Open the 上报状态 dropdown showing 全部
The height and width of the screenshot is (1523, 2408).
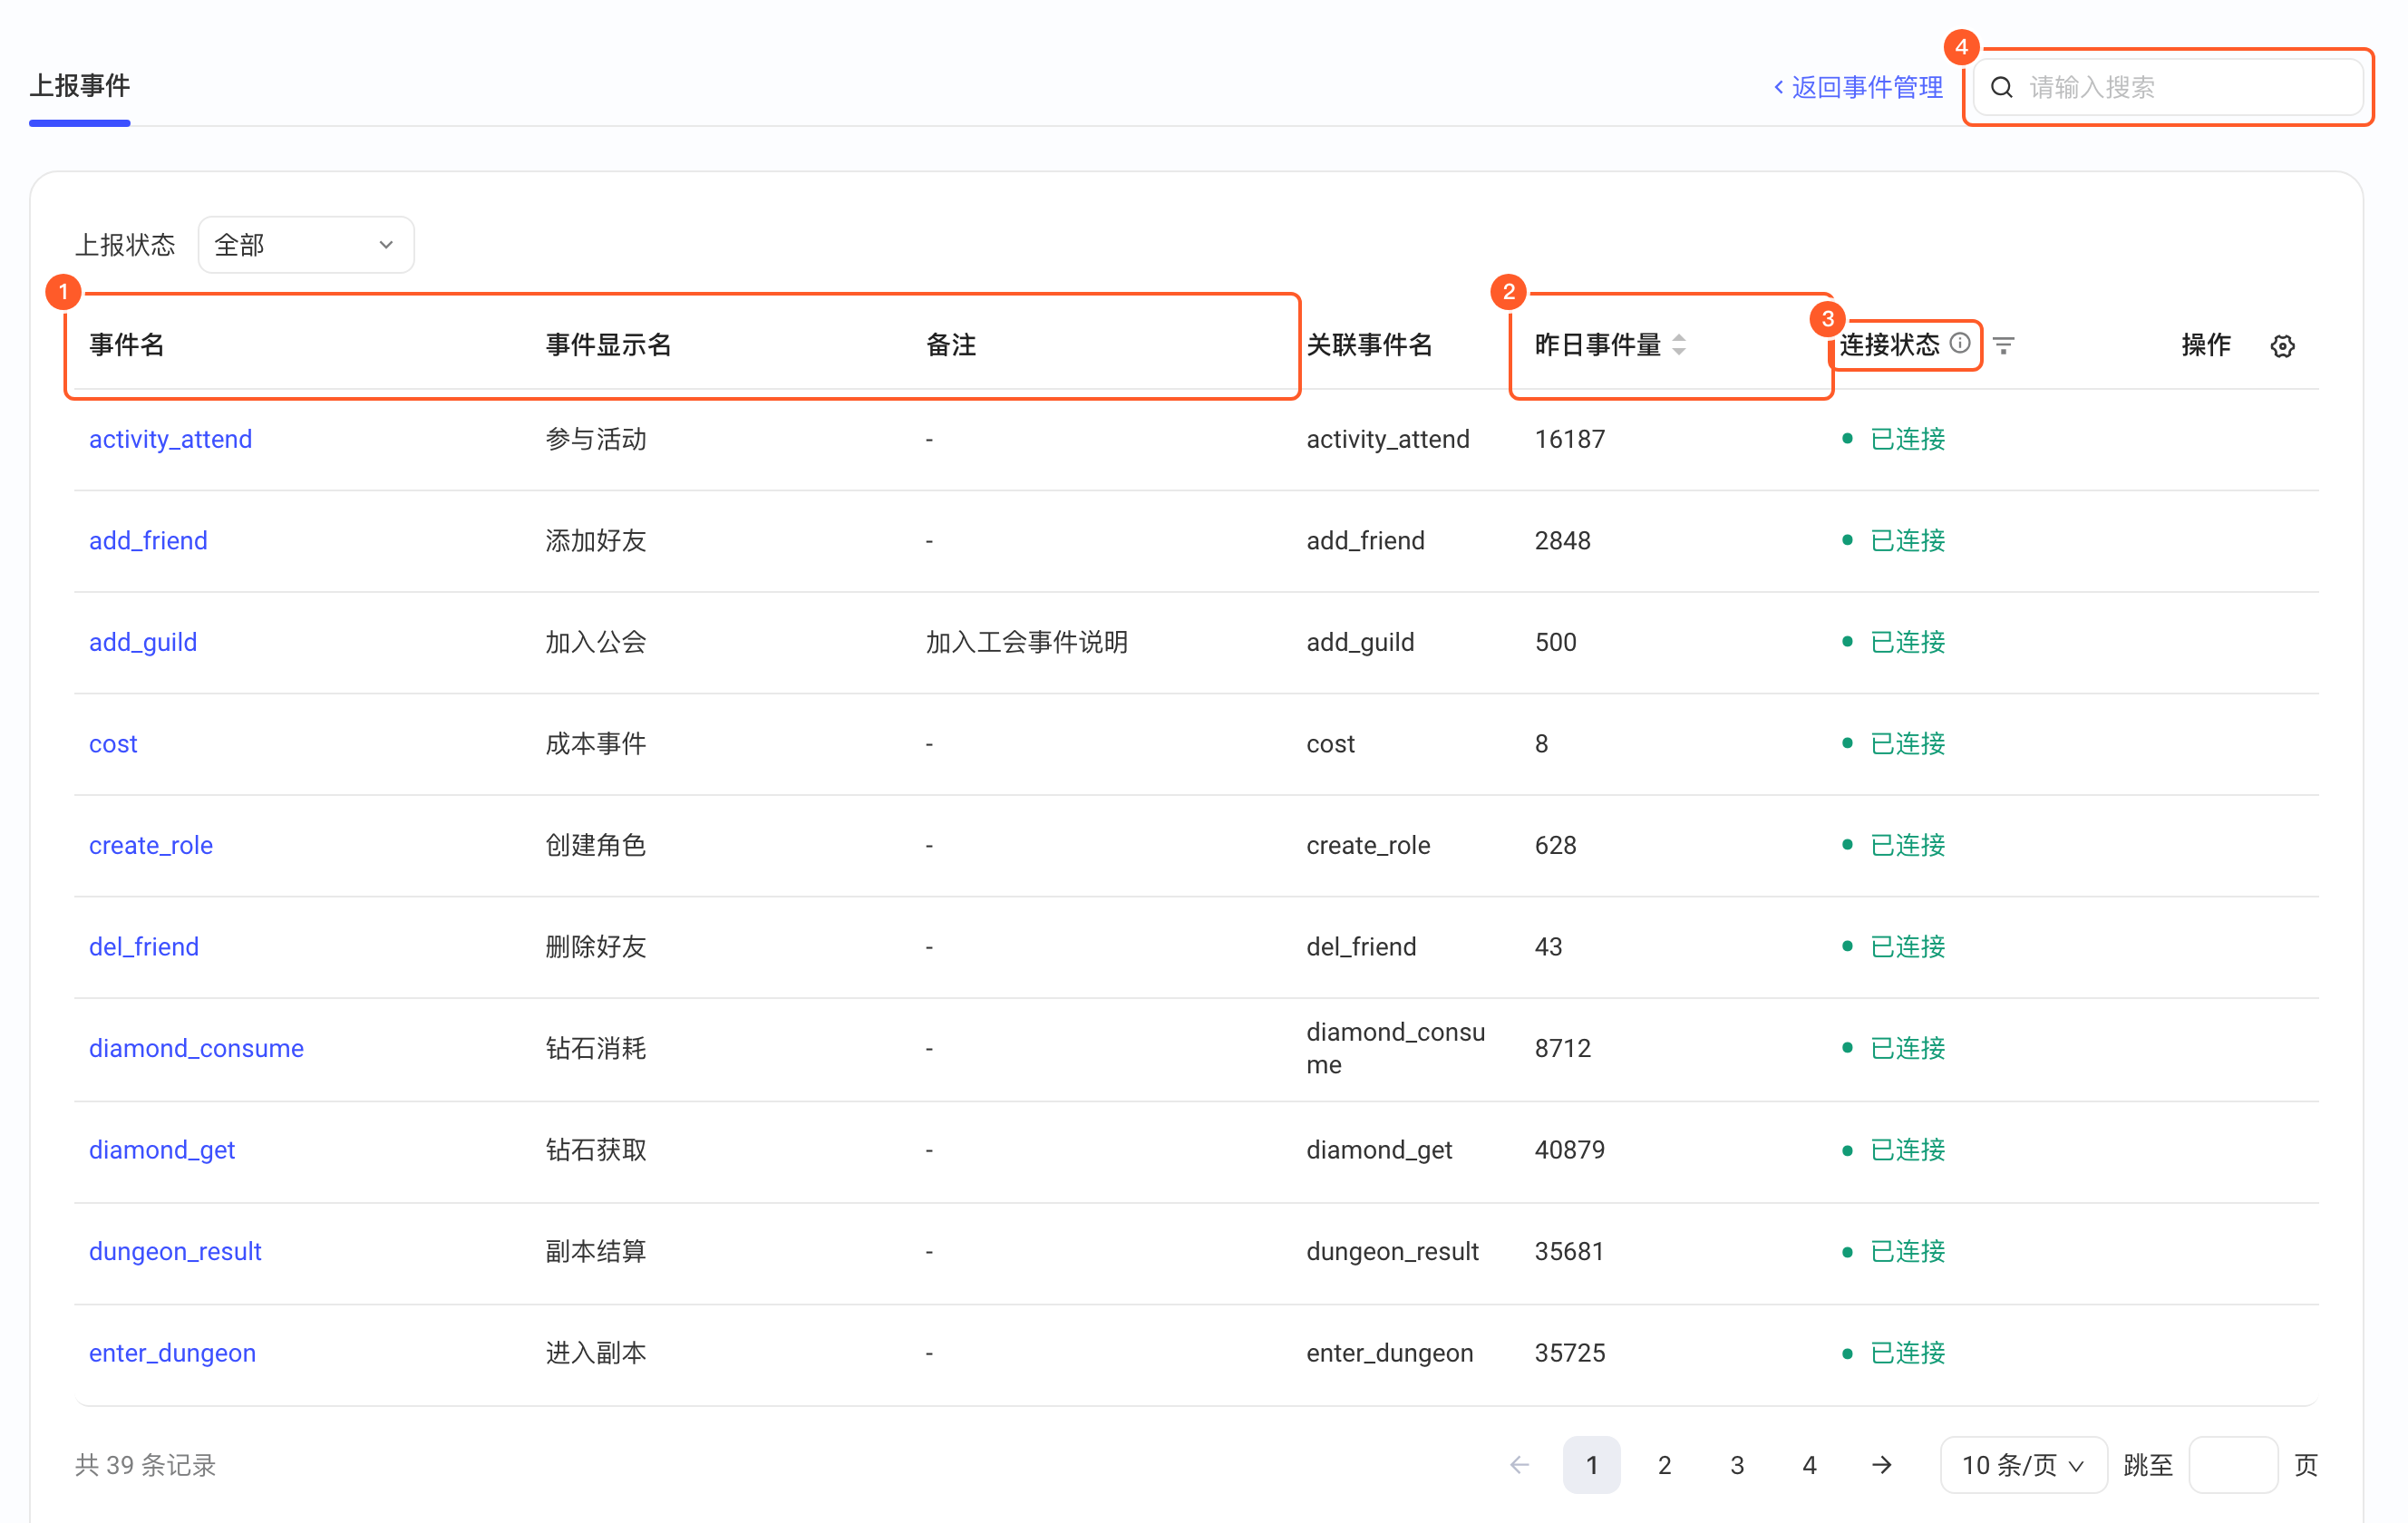pyautogui.click(x=306, y=245)
